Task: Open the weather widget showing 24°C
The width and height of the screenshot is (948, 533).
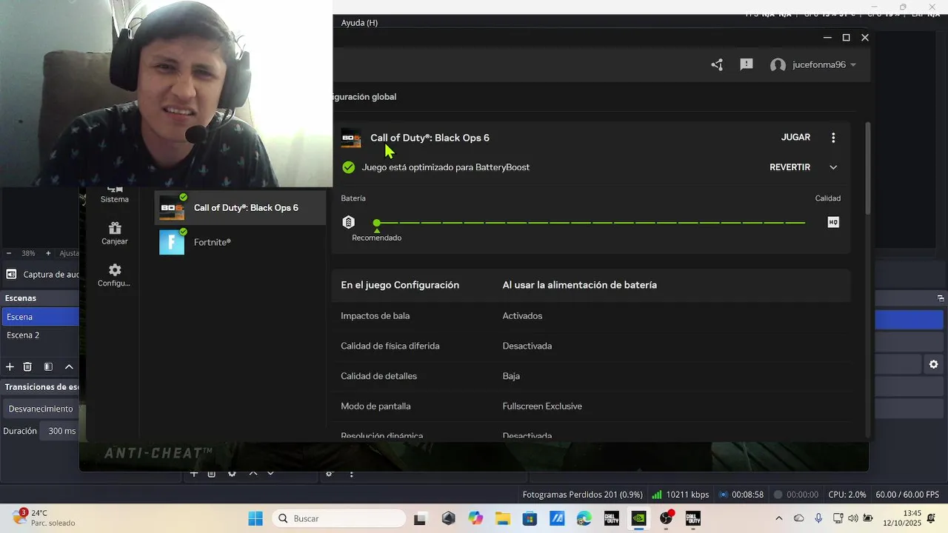Action: coord(43,517)
